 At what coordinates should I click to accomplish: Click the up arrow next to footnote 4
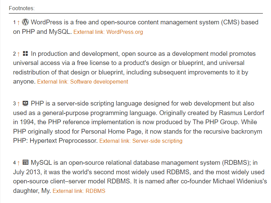pyautogui.click(x=18, y=163)
